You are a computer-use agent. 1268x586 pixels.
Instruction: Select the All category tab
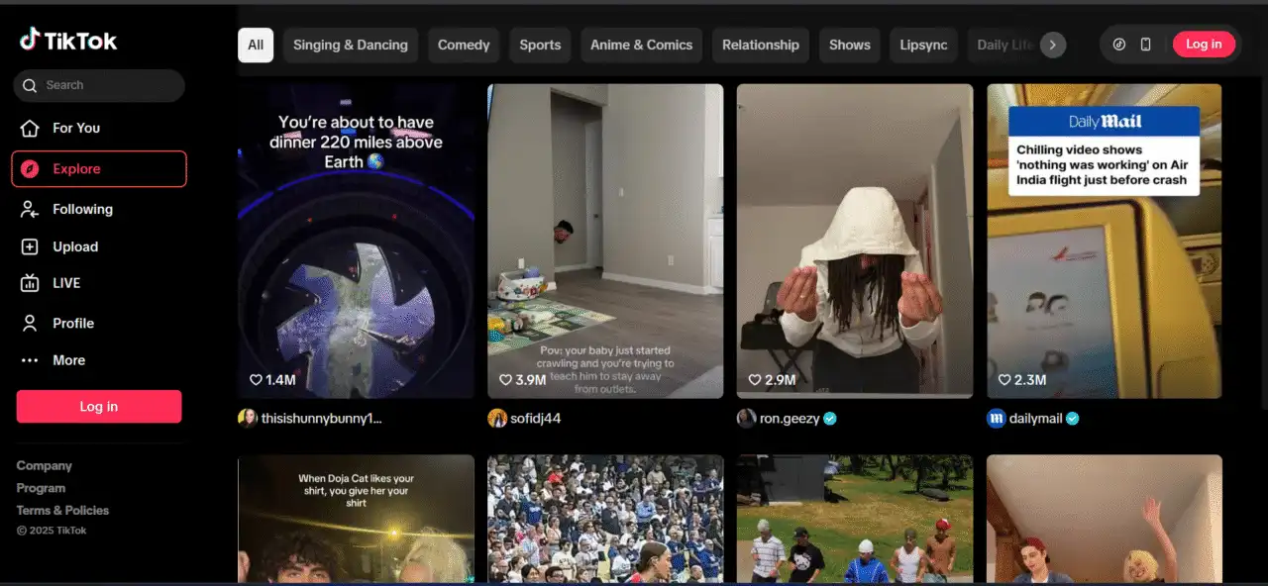click(256, 45)
